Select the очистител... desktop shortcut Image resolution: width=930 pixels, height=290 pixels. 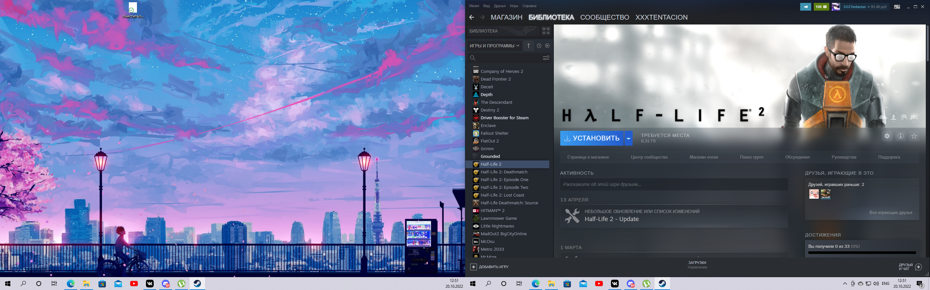click(133, 10)
